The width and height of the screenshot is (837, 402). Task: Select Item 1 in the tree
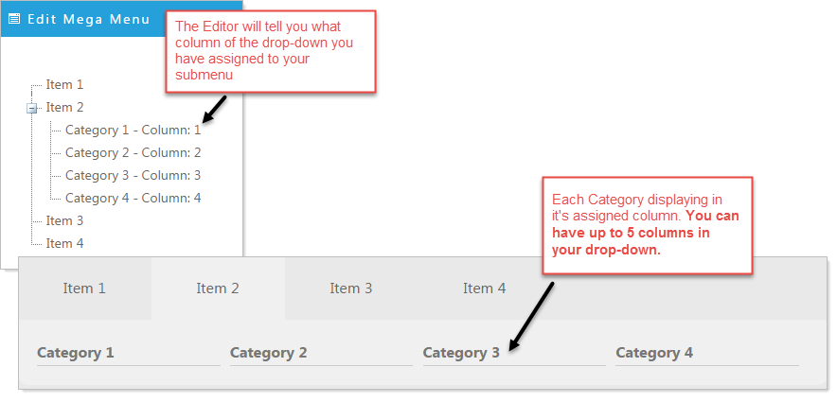pos(64,84)
